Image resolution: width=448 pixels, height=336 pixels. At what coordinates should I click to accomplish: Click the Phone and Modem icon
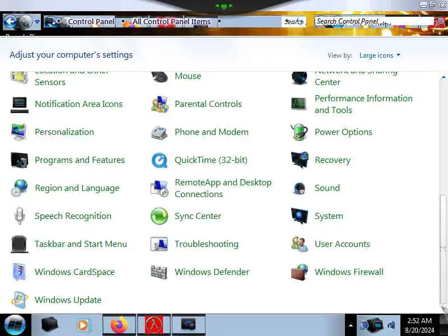(159, 133)
